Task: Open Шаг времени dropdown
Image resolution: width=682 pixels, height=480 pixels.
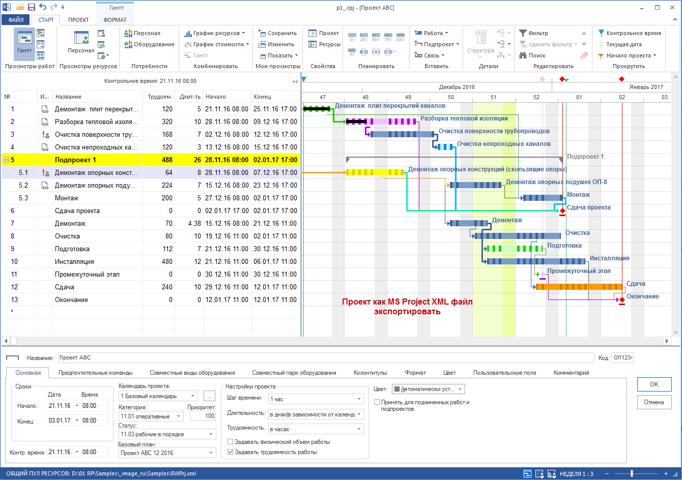Action: point(316,399)
